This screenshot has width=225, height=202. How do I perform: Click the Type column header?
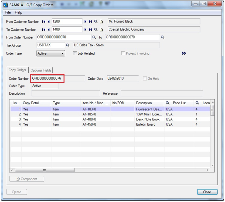click(x=66, y=103)
